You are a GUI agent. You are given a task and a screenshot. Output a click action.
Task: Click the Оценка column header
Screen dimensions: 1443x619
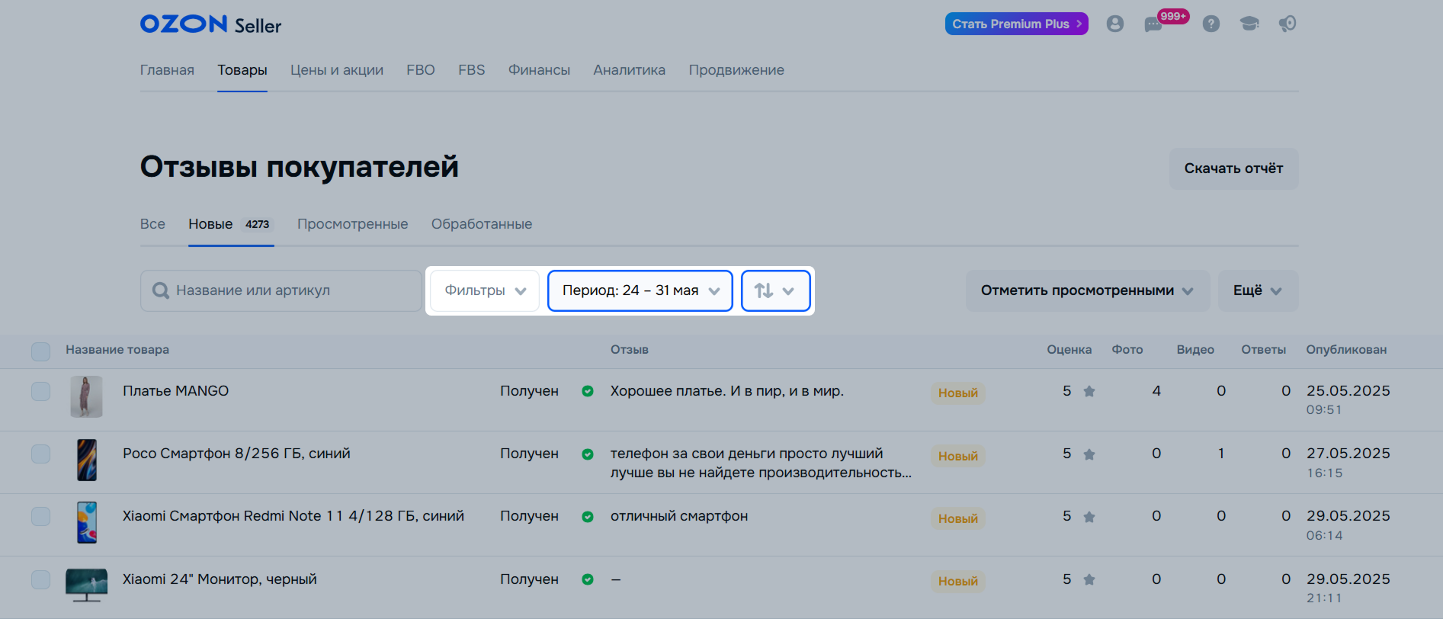(1069, 350)
